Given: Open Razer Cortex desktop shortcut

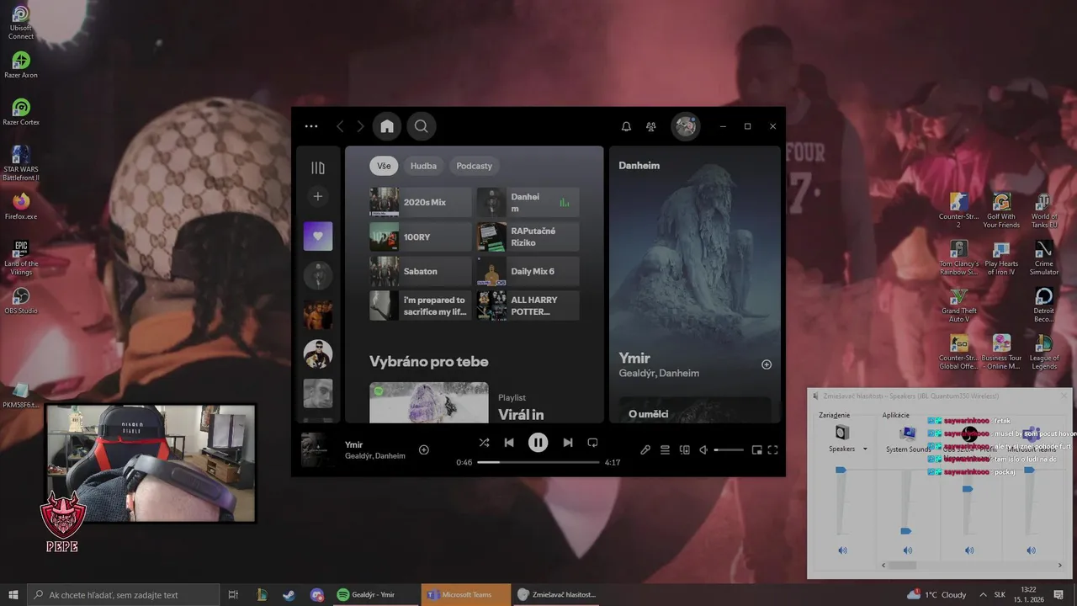Looking at the screenshot, I should [x=21, y=112].
